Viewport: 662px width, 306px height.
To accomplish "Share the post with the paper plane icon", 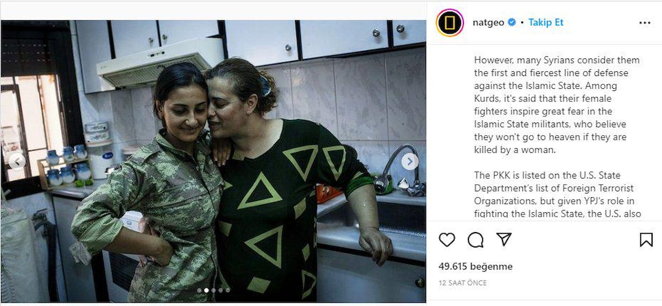I will tap(504, 239).
